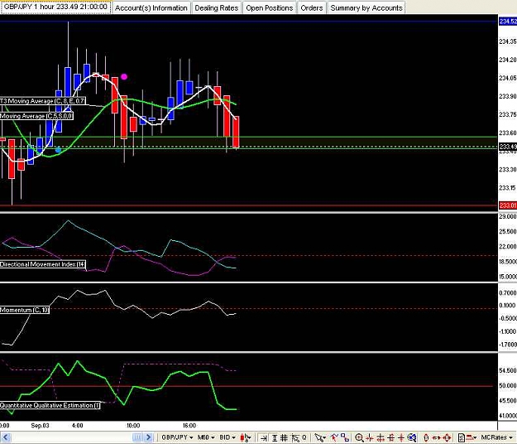Click the I-beam vertical scale icon
517x444 pixels.
point(275,437)
